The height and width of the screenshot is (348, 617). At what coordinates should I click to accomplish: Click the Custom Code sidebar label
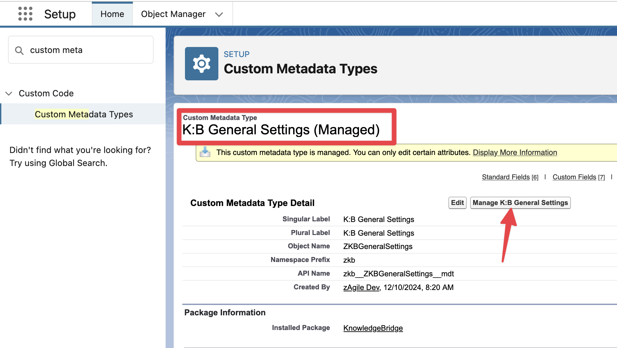46,93
